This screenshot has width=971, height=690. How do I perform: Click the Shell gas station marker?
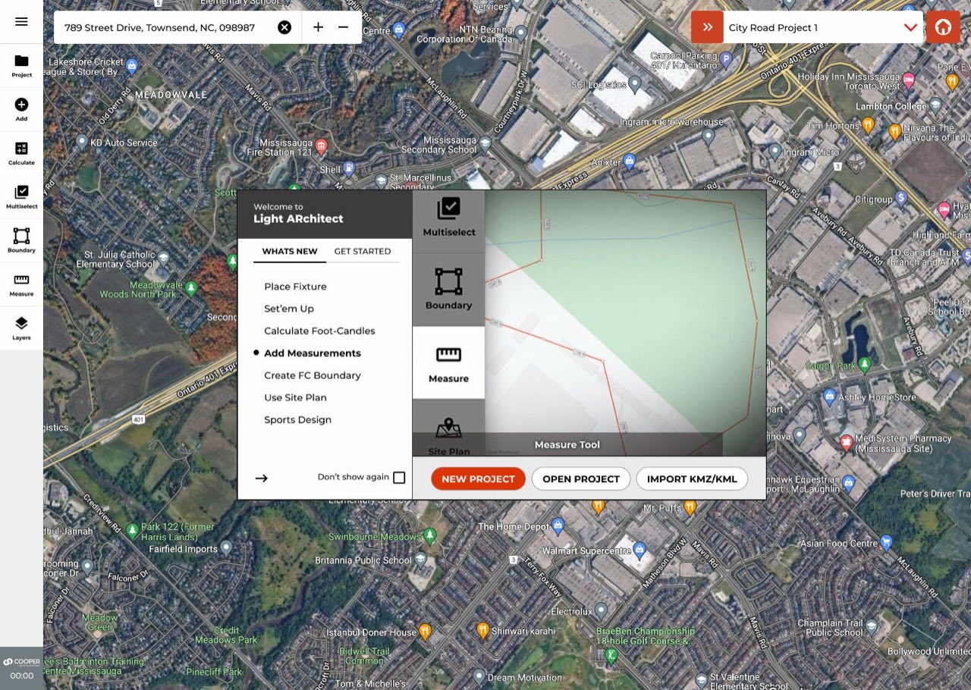pos(349,168)
